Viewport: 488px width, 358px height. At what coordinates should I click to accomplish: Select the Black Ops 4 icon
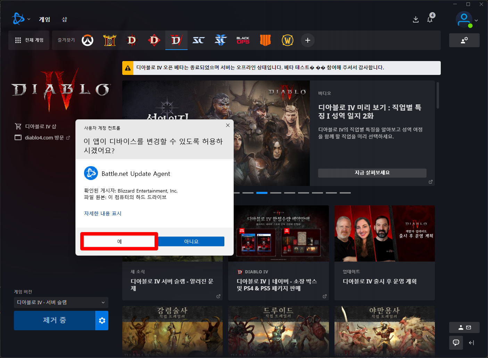tap(265, 40)
